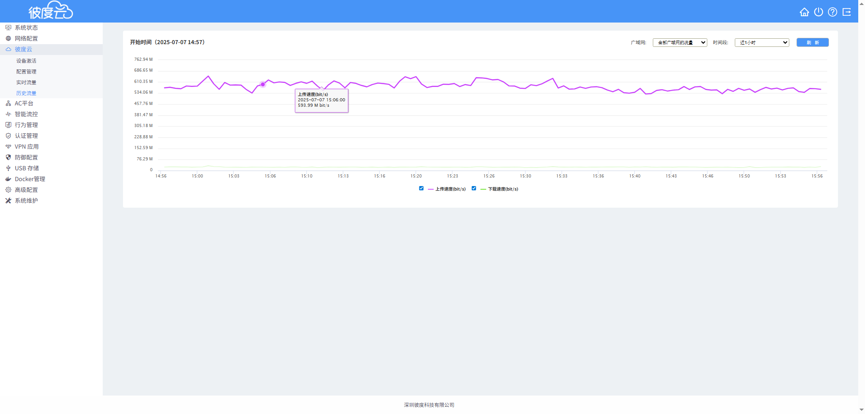Viewport: 865px width, 414px height.
Task: Open the 配置管理 submenu link
Action: pos(26,72)
